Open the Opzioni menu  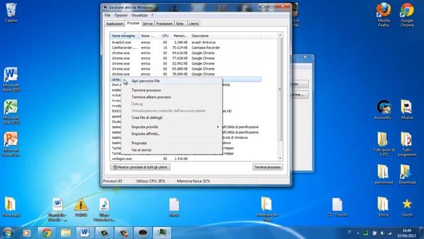click(x=121, y=15)
